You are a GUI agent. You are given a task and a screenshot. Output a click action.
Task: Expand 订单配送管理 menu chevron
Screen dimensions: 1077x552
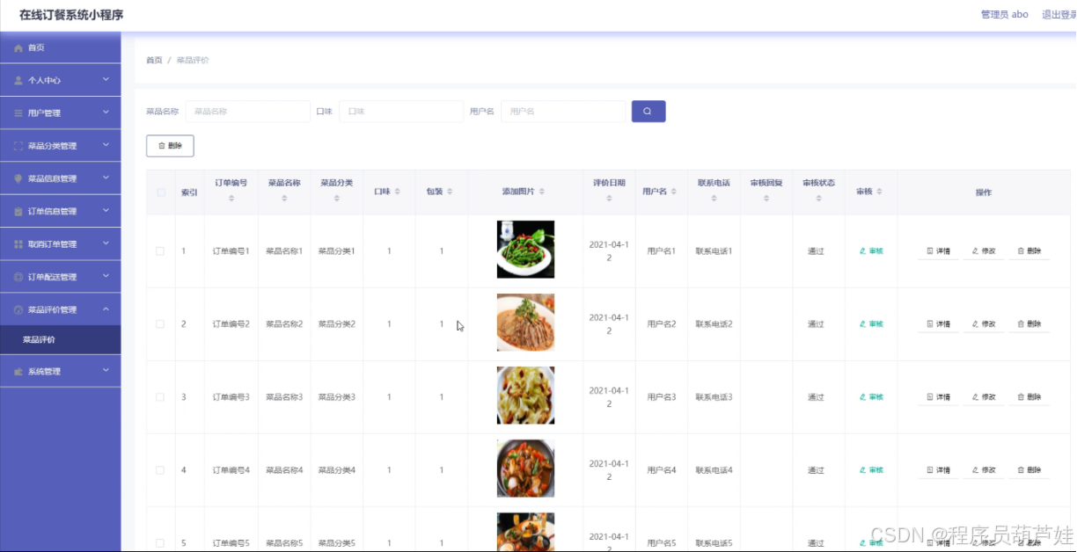(106, 276)
